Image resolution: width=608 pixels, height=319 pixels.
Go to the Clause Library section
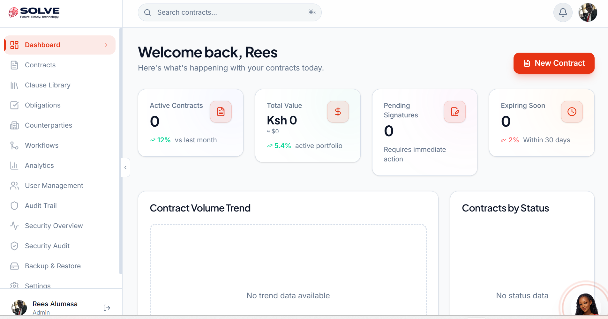point(48,85)
